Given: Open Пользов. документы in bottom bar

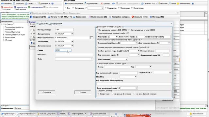Looking at the screenshot, I should click(x=46, y=114).
